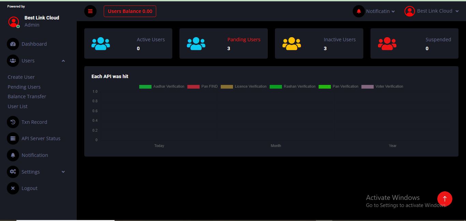Open Create User from the sidebar
Image resolution: width=466 pixels, height=221 pixels.
[x=21, y=77]
